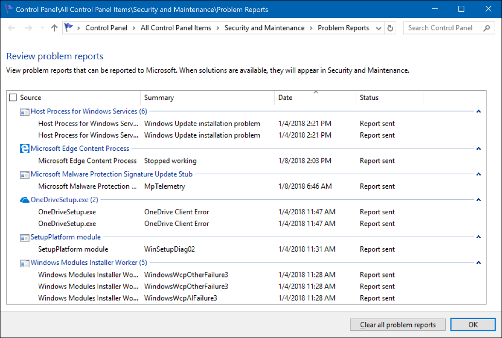Click the Host Process for Windows Services icon
Image resolution: width=502 pixels, height=338 pixels.
coord(24,112)
